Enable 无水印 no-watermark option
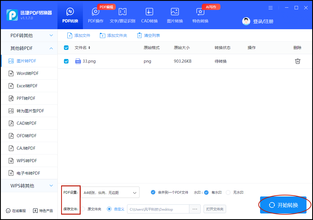The width and height of the screenshot is (313, 220). [x=228, y=192]
